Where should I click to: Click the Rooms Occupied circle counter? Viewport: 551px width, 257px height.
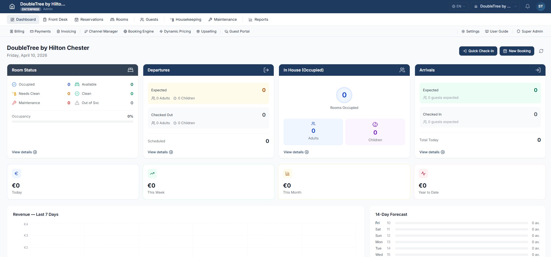[344, 95]
